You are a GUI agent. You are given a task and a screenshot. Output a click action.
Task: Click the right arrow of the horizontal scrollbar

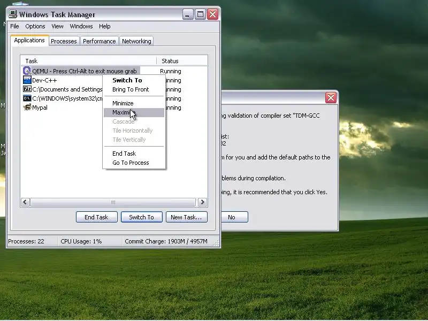[202, 202]
